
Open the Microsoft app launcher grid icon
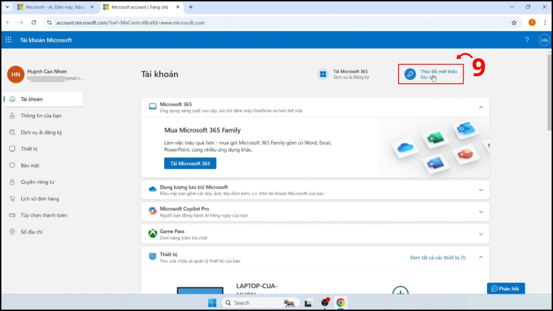pyautogui.click(x=8, y=40)
